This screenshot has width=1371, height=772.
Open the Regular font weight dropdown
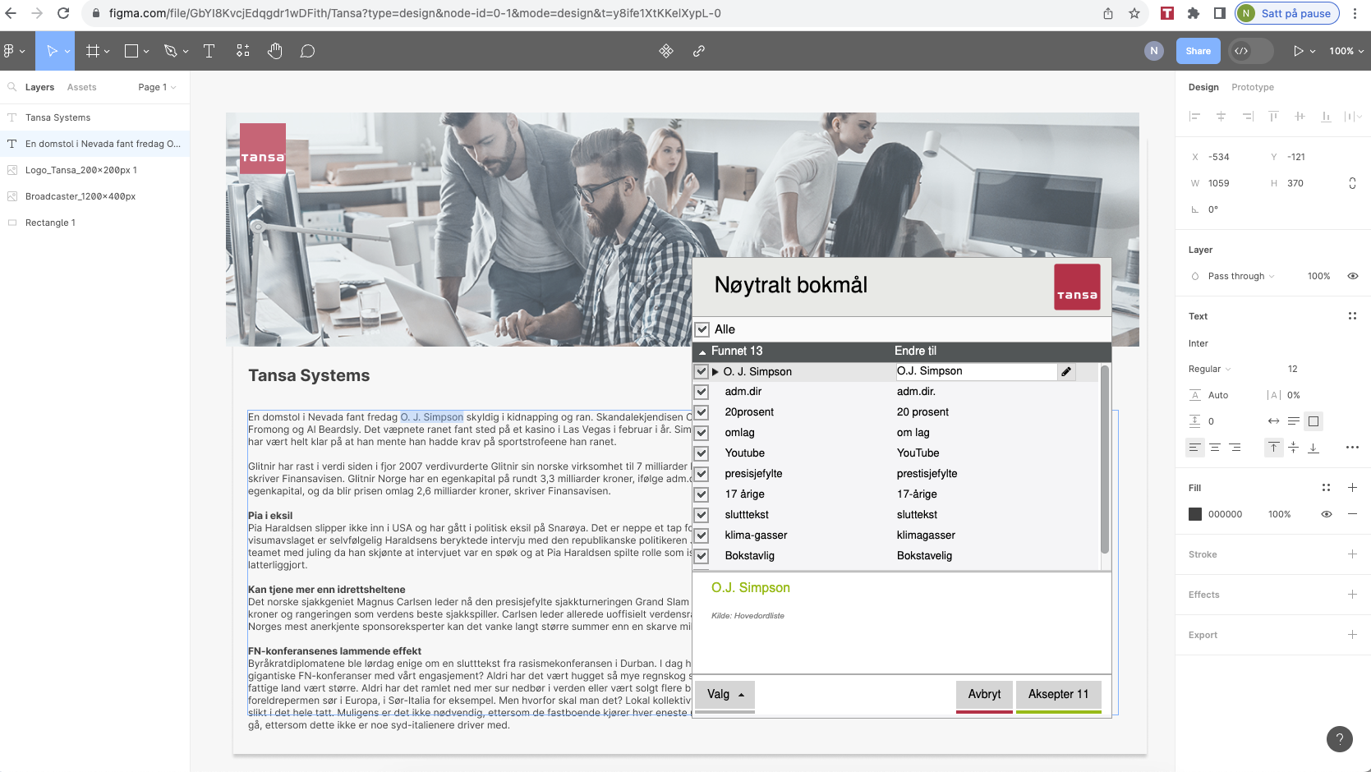point(1210,369)
